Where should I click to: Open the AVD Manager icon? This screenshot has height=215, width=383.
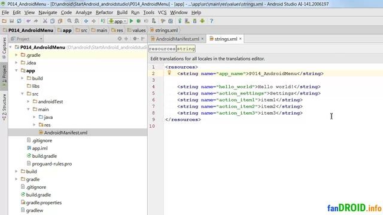point(187,21)
